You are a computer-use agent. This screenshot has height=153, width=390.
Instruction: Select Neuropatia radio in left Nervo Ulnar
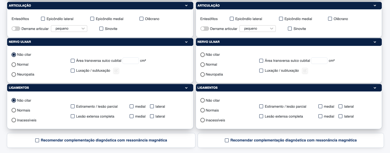coord(14,74)
